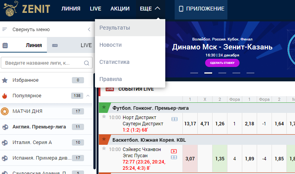Bet on handicap odds 1,64
Screen dimensions: 295x174
tap(279, 124)
